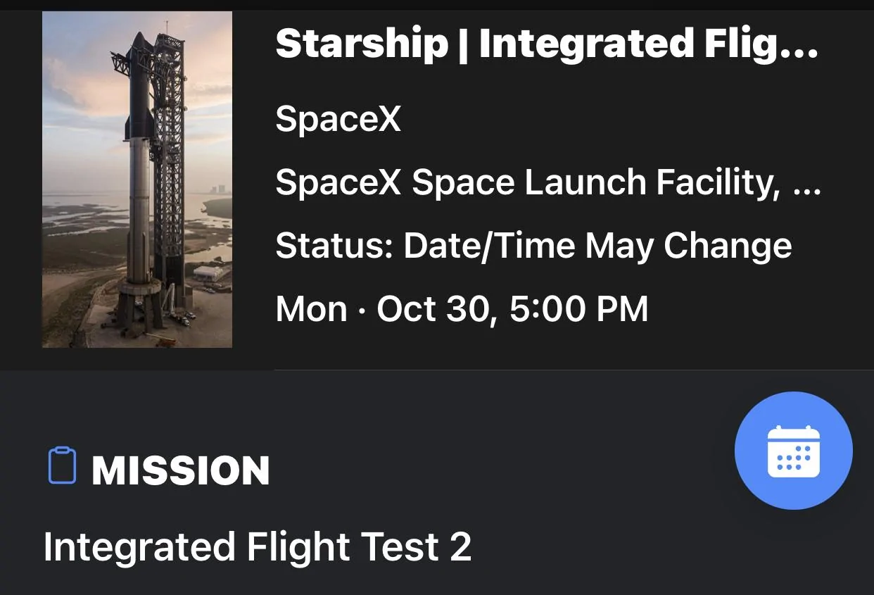Tap the white calendar glyph with dots
This screenshot has width=874, height=595.
[793, 451]
